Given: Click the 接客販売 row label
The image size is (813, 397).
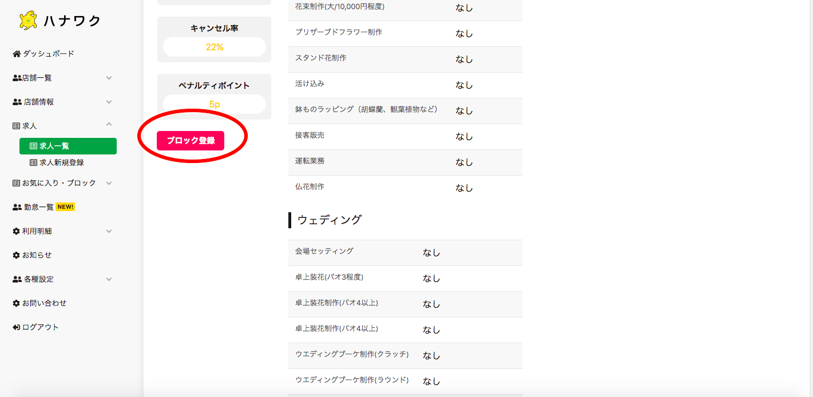Looking at the screenshot, I should coord(310,136).
